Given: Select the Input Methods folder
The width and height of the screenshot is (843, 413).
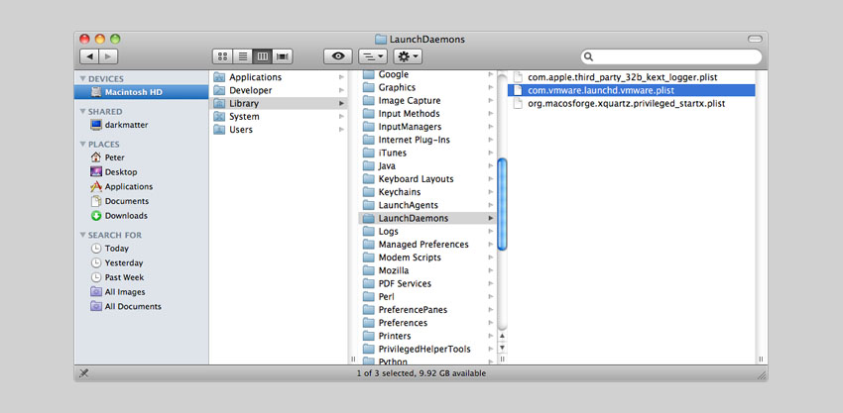Looking at the screenshot, I should [427, 113].
